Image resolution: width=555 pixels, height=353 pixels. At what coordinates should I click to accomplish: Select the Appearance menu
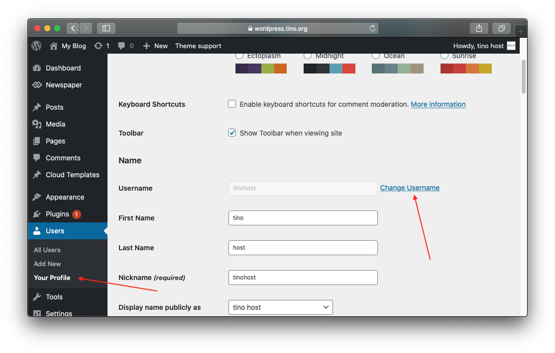coord(65,197)
